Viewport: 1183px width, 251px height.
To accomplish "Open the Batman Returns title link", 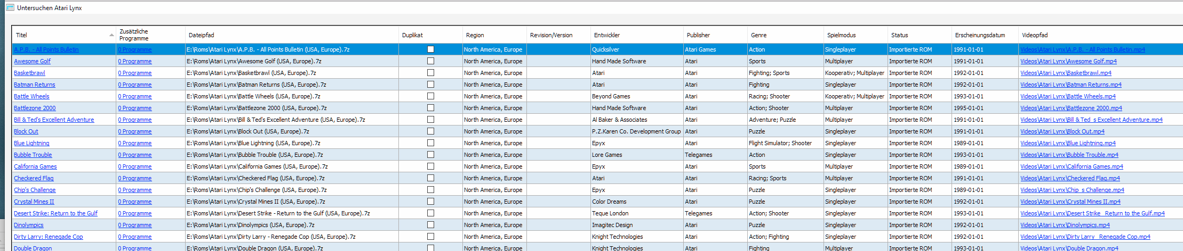I will [x=34, y=85].
